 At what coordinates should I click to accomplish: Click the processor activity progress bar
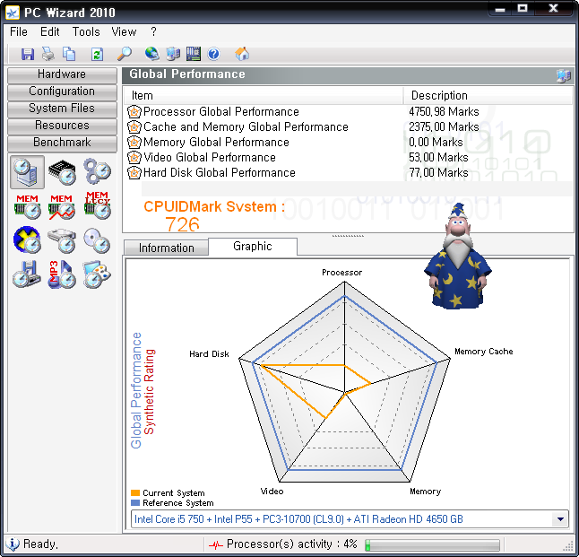(x=432, y=544)
